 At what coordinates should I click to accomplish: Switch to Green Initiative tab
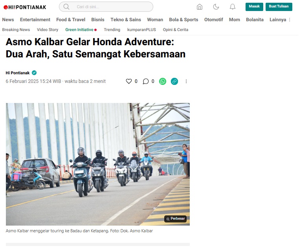(79, 30)
